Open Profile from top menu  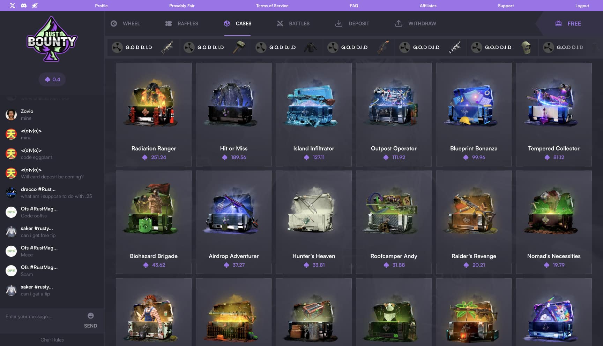tap(101, 6)
